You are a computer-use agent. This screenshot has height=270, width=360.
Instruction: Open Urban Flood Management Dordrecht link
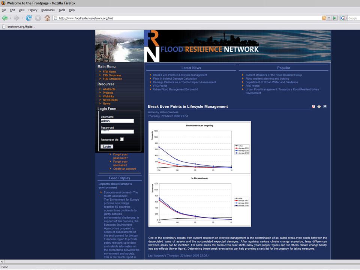point(175,89)
